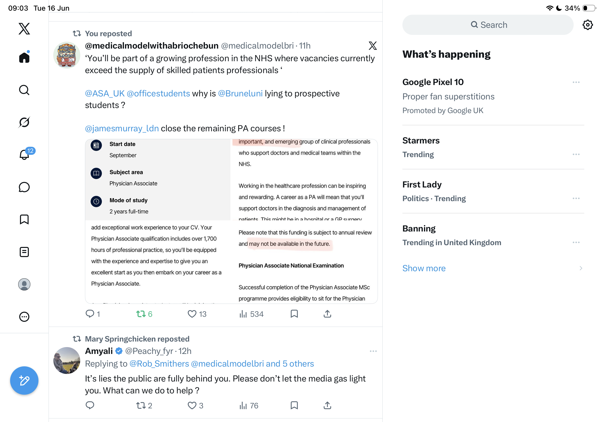Open the Lists icon in sidebar
604x422 pixels.
pyautogui.click(x=24, y=252)
